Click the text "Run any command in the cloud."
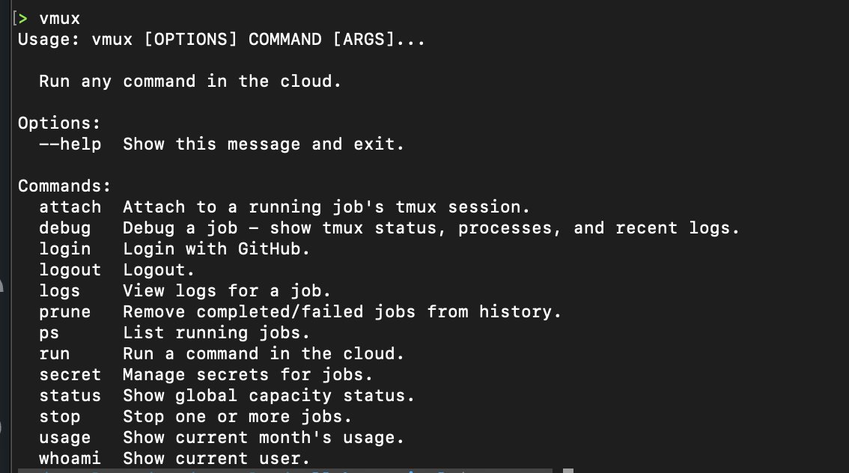Image resolution: width=849 pixels, height=473 pixels. (x=190, y=81)
